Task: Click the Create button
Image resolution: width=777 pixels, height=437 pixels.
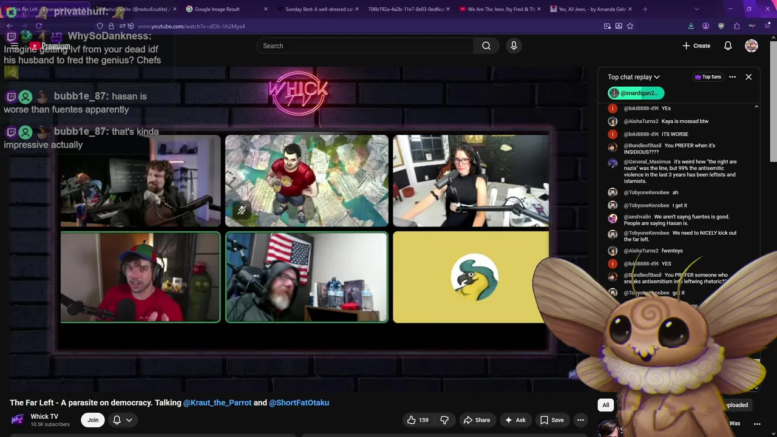Action: (x=696, y=46)
